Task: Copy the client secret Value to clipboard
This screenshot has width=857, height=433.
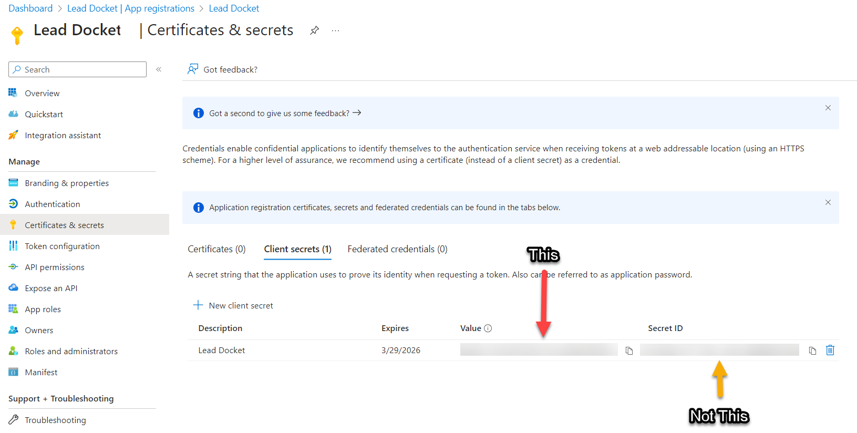Action: pyautogui.click(x=629, y=350)
